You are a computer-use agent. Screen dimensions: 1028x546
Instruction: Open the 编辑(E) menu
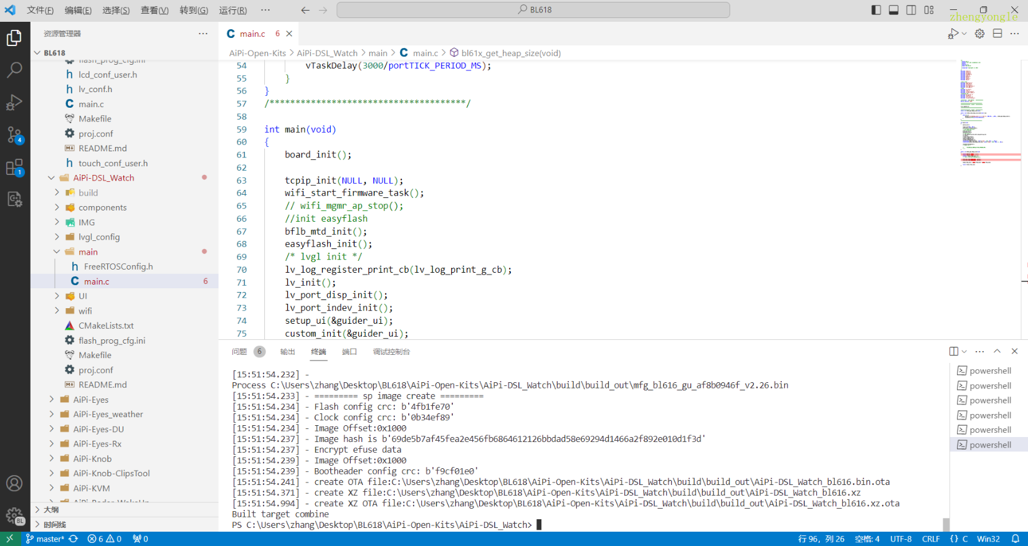click(x=78, y=10)
